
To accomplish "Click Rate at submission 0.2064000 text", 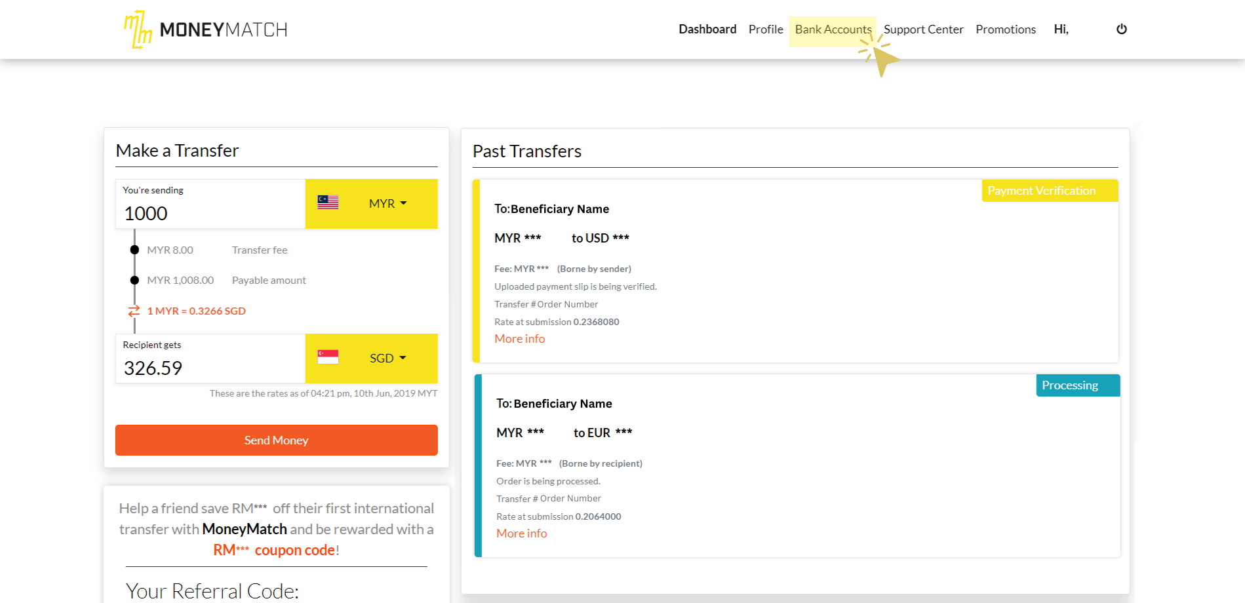I will pyautogui.click(x=559, y=516).
